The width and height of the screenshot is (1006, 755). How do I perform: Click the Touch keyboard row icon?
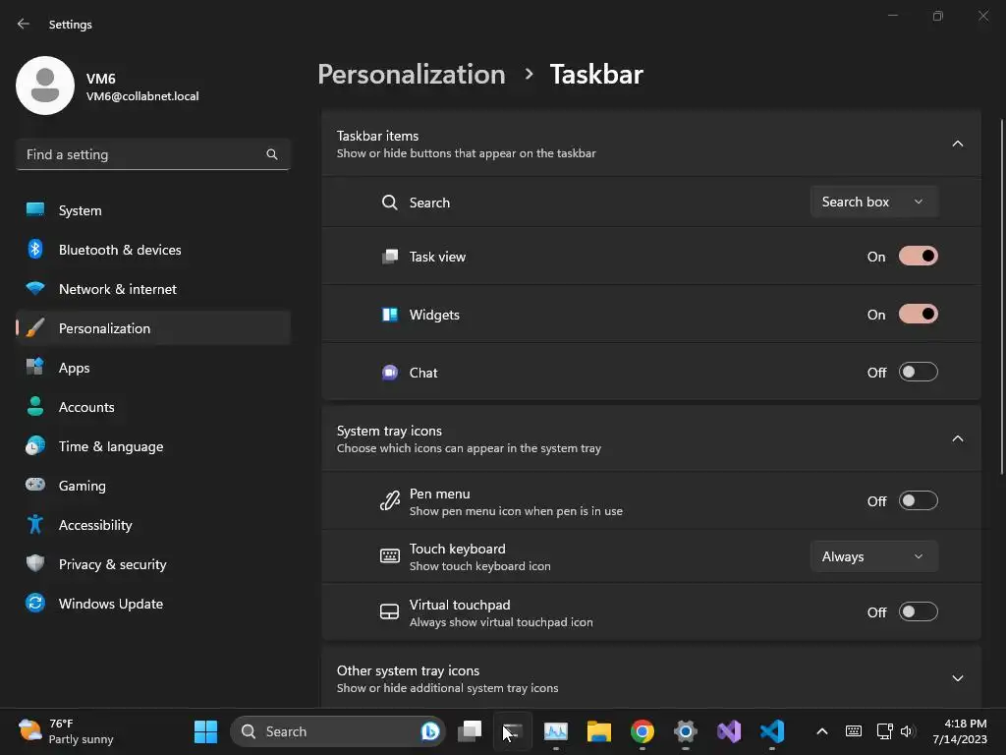(389, 556)
